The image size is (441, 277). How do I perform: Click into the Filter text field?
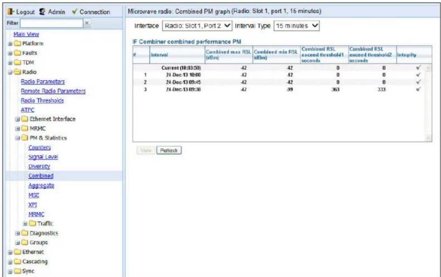click(52, 23)
